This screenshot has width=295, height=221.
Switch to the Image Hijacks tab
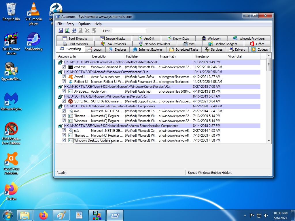click(113, 39)
